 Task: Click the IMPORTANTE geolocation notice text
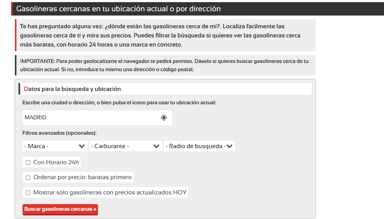pyautogui.click(x=164, y=65)
